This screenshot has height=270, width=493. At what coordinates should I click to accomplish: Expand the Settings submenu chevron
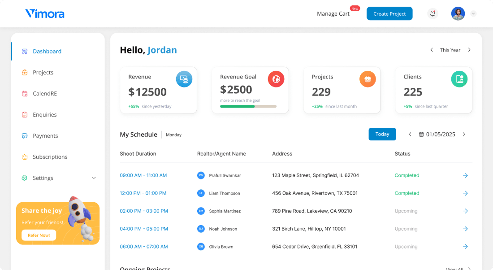coord(94,178)
